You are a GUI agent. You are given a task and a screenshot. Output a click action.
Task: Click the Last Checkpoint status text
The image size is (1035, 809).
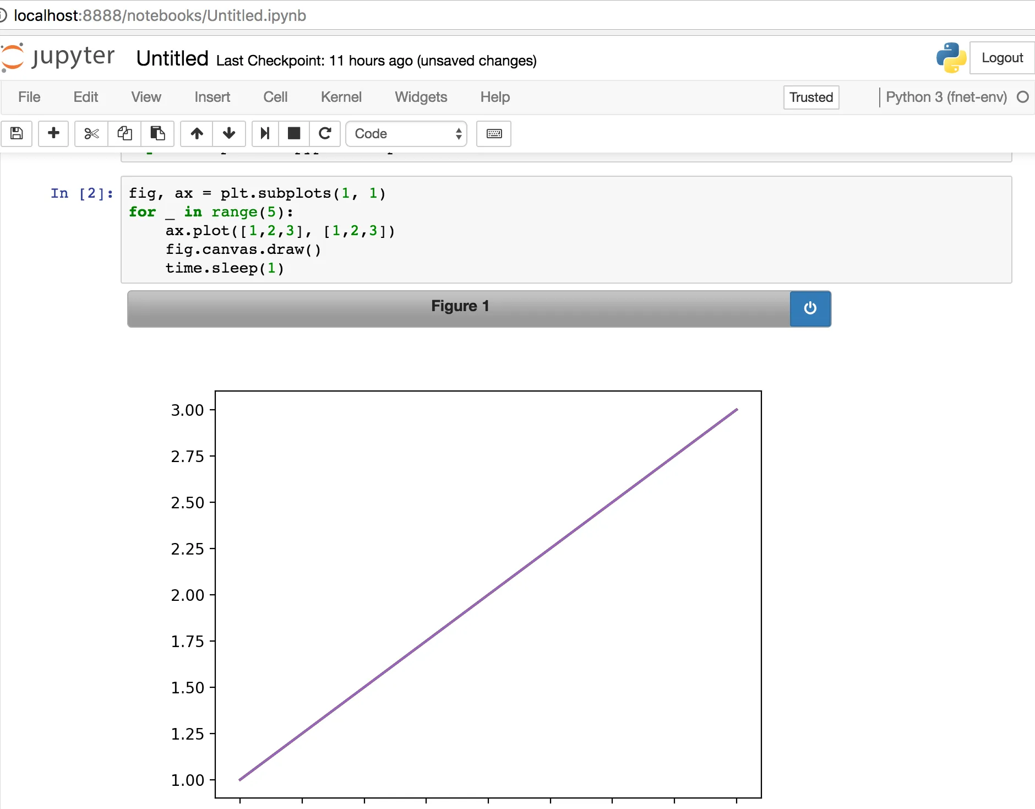tap(377, 61)
